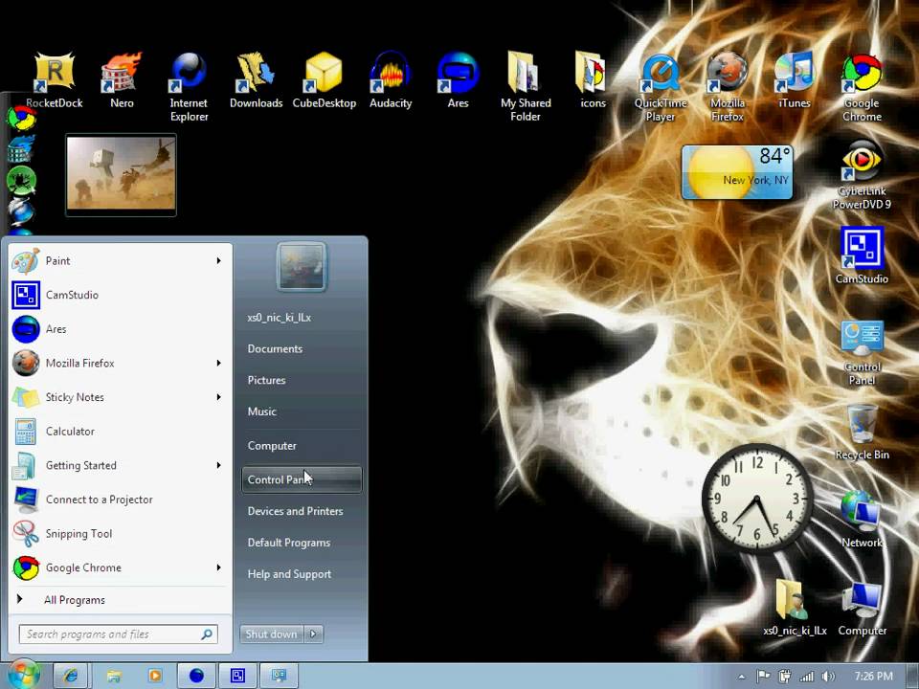Viewport: 919px width, 689px height.
Task: Click the New York weather gadget
Action: point(737,172)
